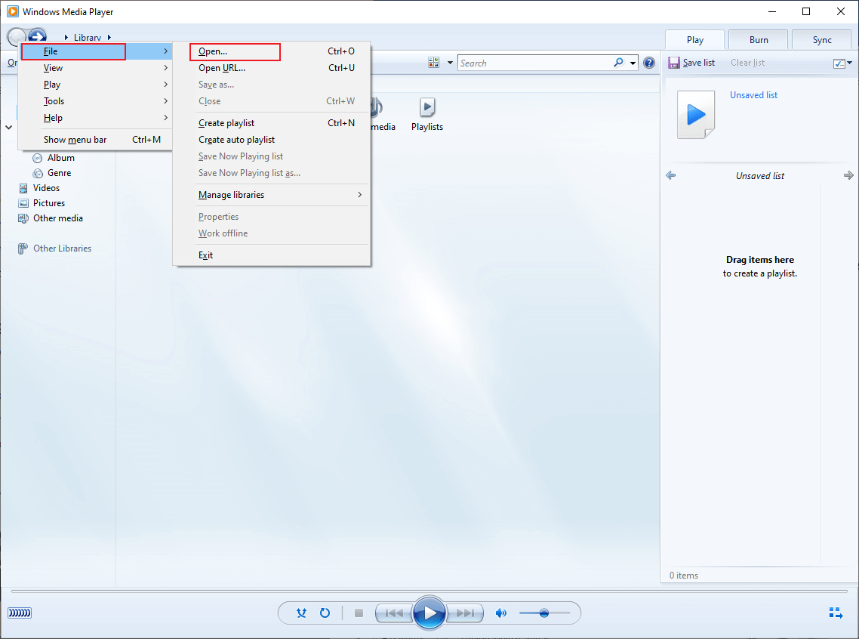
Task: Clear the unsaved list
Action: (747, 63)
